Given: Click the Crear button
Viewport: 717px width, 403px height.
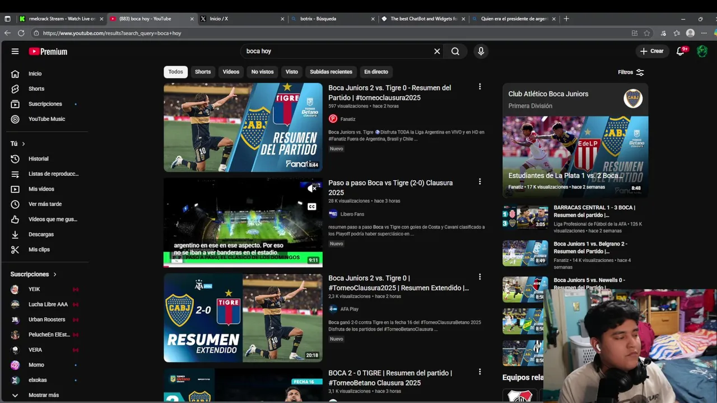Looking at the screenshot, I should tap(652, 51).
